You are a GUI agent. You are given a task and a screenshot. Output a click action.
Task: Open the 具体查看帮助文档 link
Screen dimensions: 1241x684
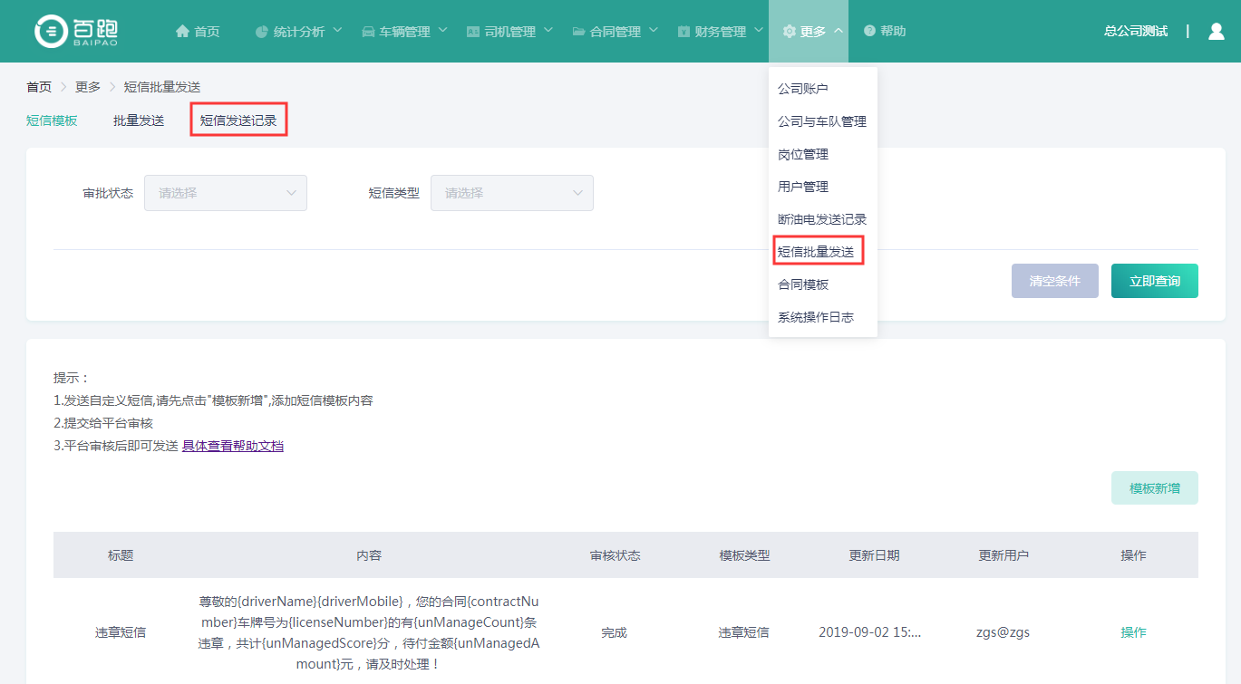(x=233, y=446)
